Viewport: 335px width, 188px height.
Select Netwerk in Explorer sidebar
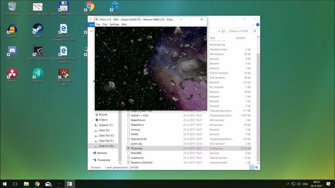pos(102,153)
